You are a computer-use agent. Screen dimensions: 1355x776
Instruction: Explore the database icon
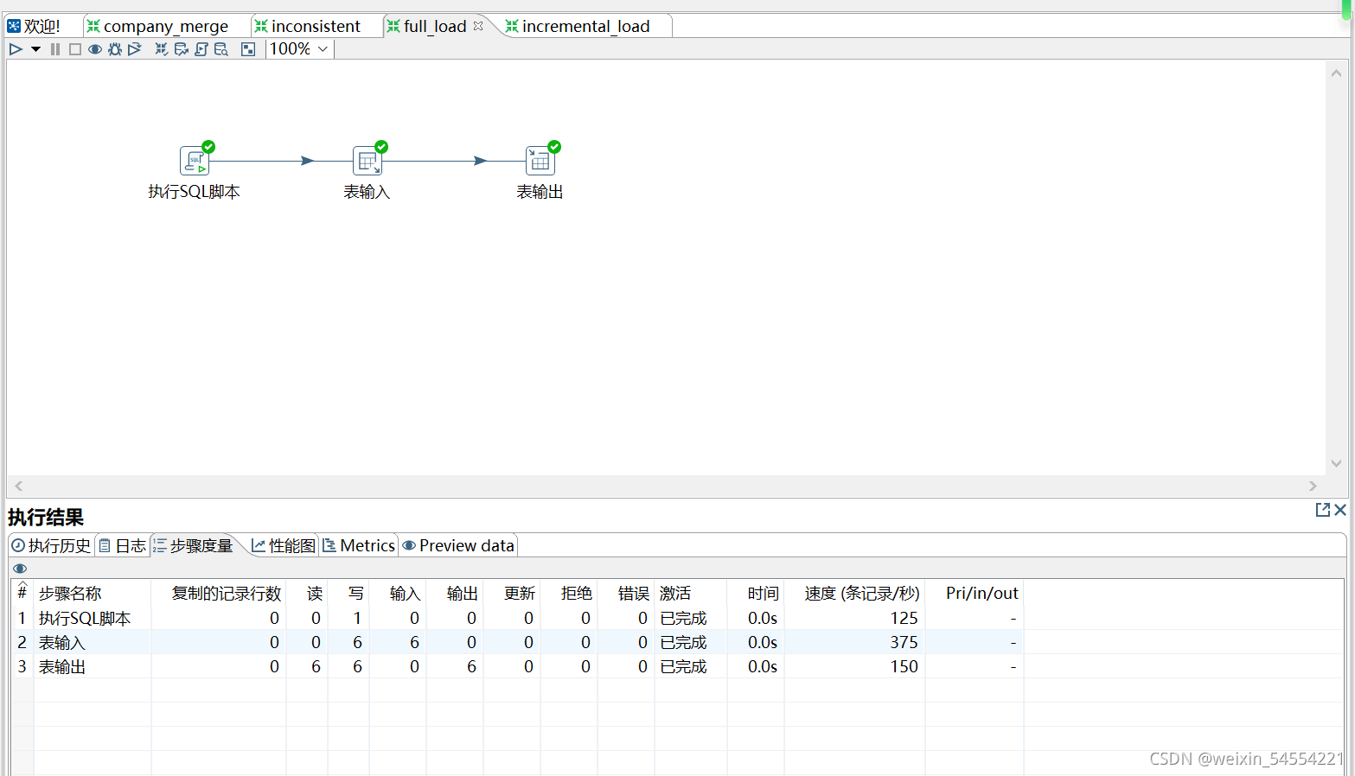coord(221,49)
